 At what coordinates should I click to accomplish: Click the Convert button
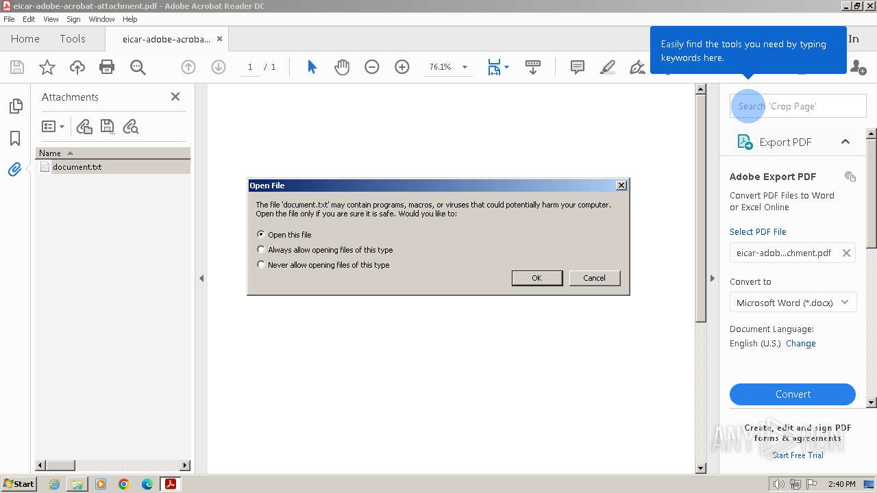coord(793,394)
